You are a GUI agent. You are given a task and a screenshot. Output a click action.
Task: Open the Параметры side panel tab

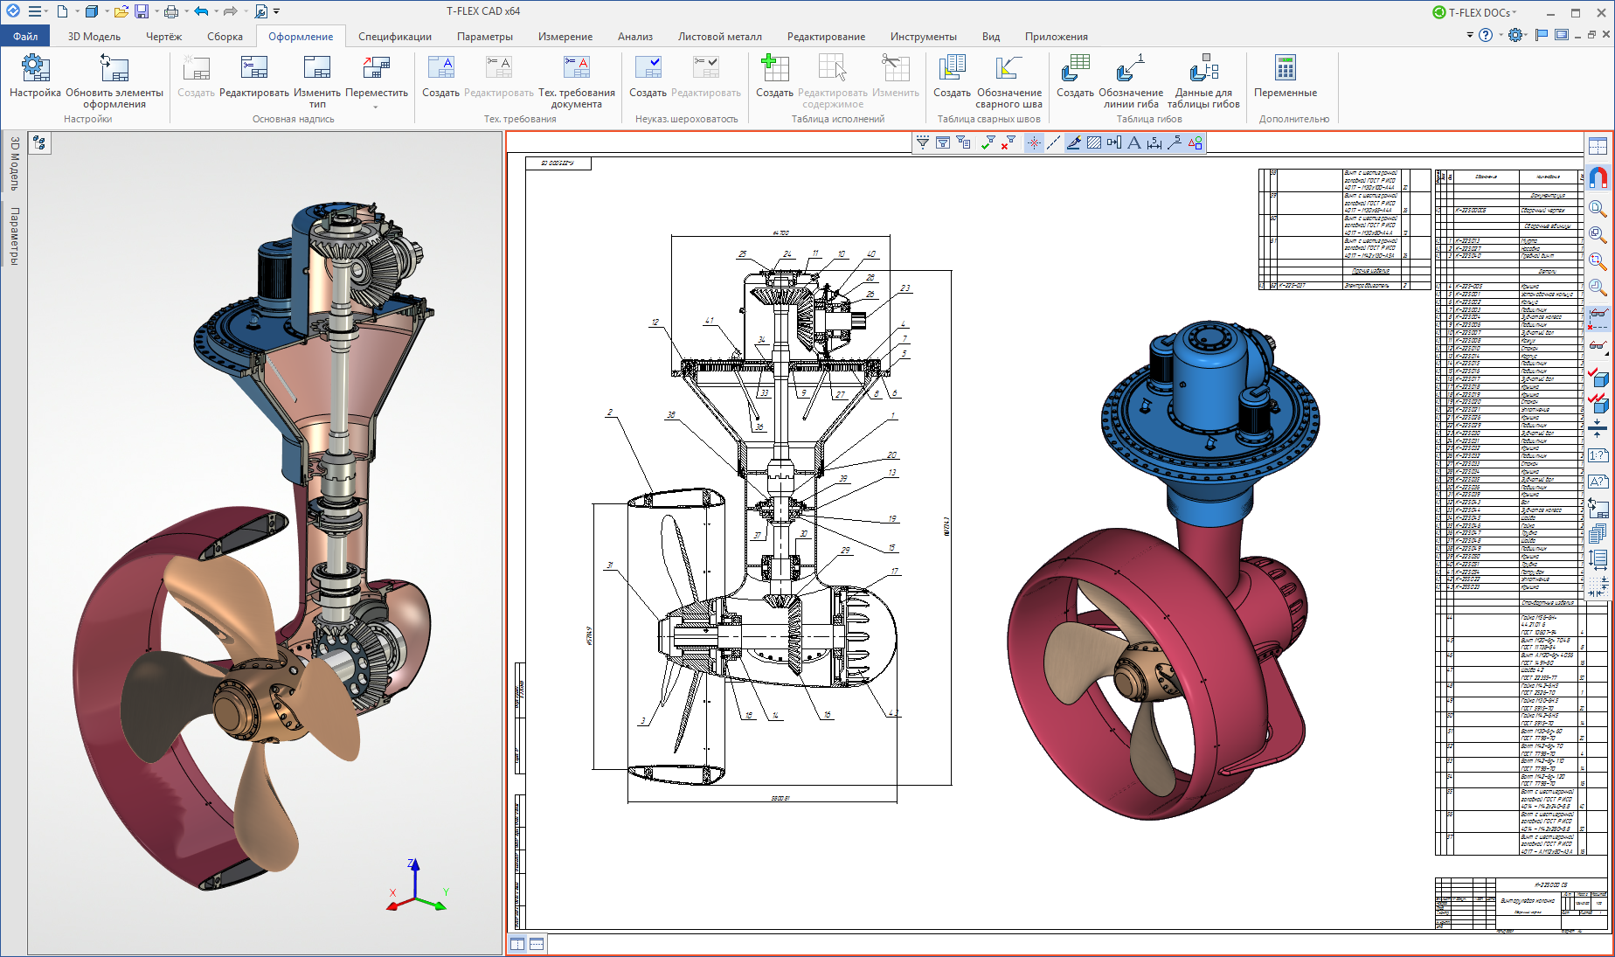[15, 236]
